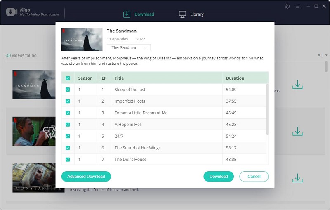Click The Sandman dialog thumbnail
Screen dimensions: 330x210
click(x=82, y=39)
